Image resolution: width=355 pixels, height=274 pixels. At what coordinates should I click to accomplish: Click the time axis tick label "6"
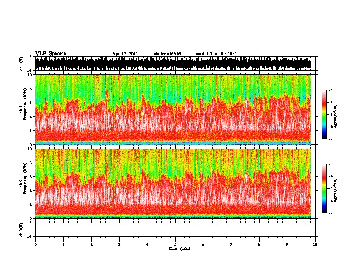click(203, 244)
